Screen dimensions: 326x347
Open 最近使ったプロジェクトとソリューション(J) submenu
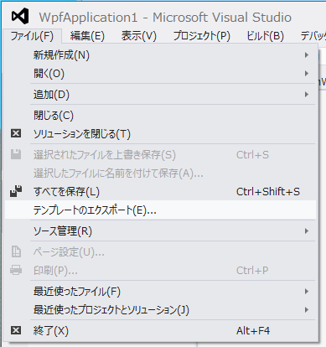[160, 310]
